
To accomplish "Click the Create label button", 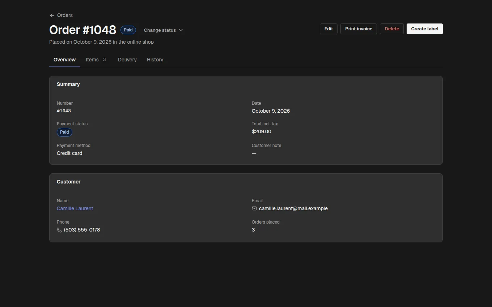I will point(425,29).
